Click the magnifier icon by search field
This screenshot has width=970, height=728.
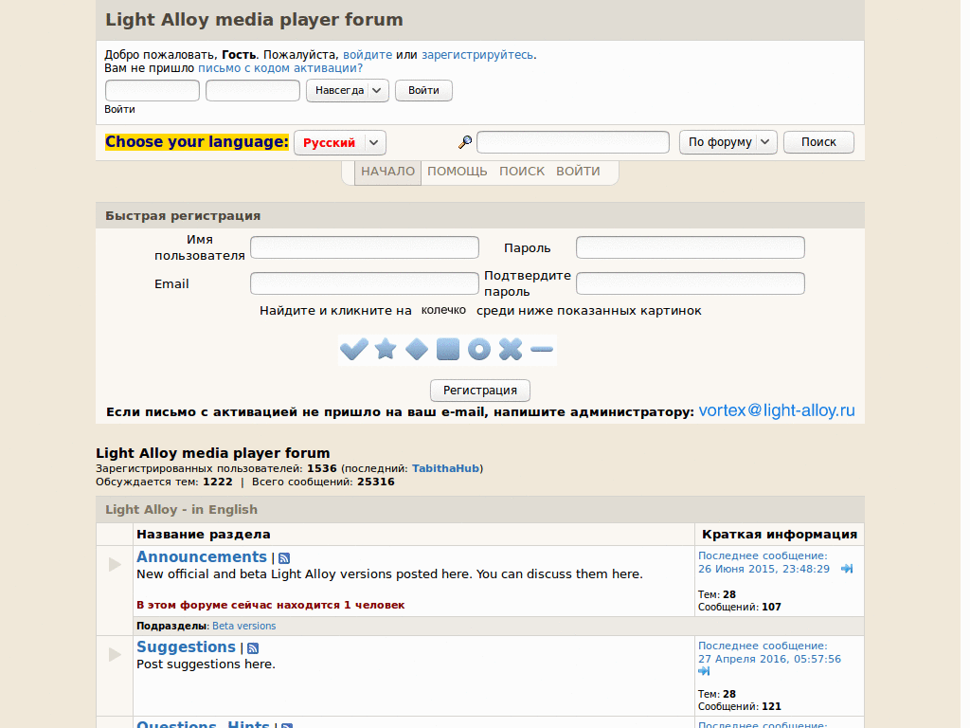click(x=465, y=142)
